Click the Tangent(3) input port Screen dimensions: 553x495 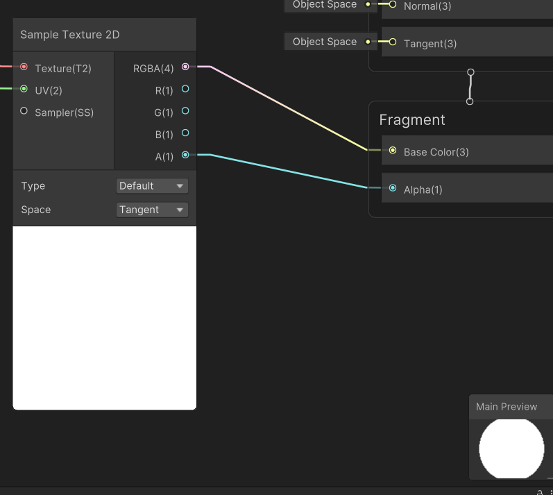coord(393,42)
